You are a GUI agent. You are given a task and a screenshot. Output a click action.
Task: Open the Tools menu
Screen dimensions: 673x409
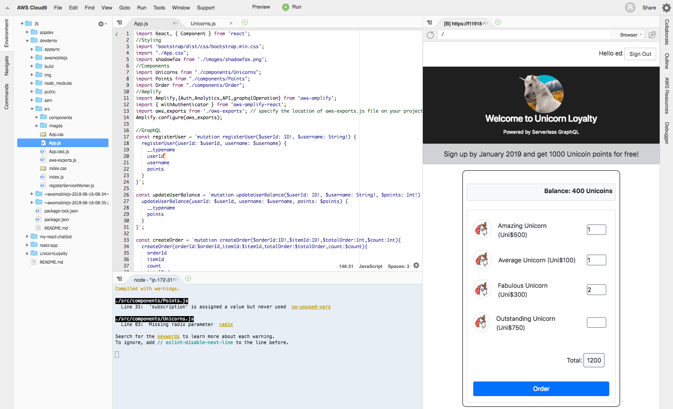click(159, 8)
